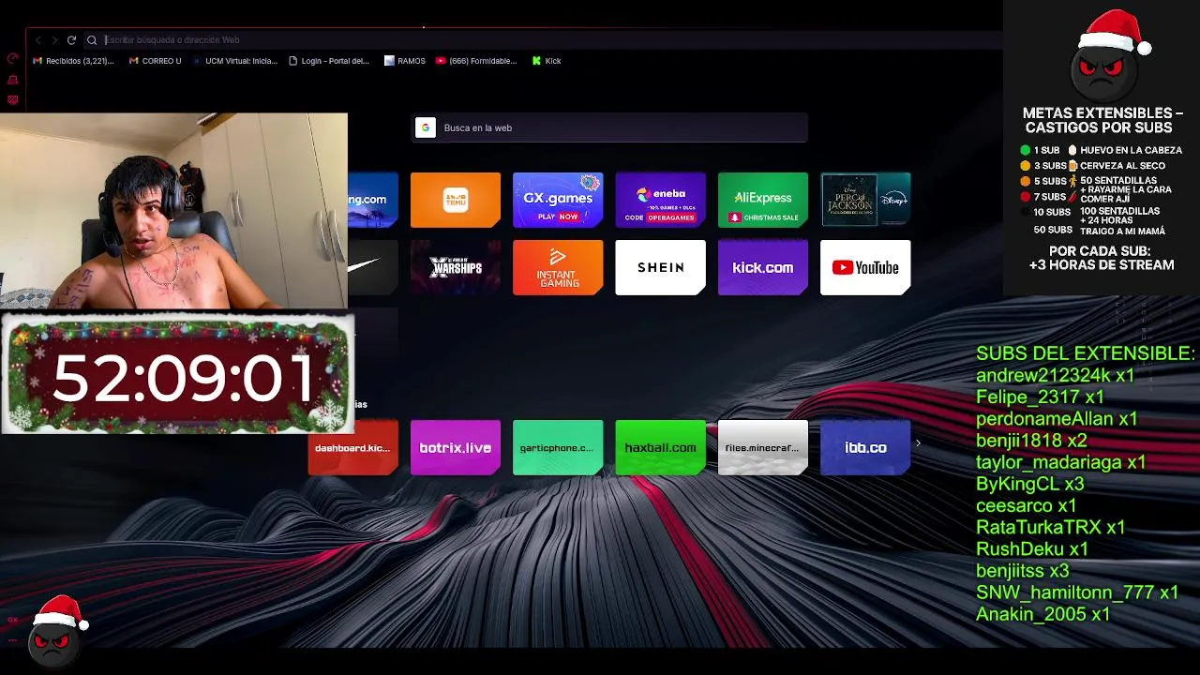Open the botrix.live tile

coord(456,448)
